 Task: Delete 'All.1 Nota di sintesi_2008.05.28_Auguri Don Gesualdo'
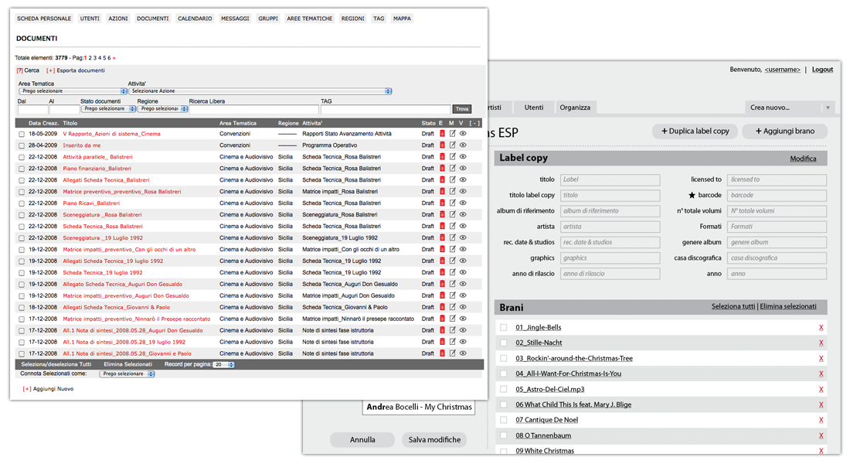click(442, 330)
